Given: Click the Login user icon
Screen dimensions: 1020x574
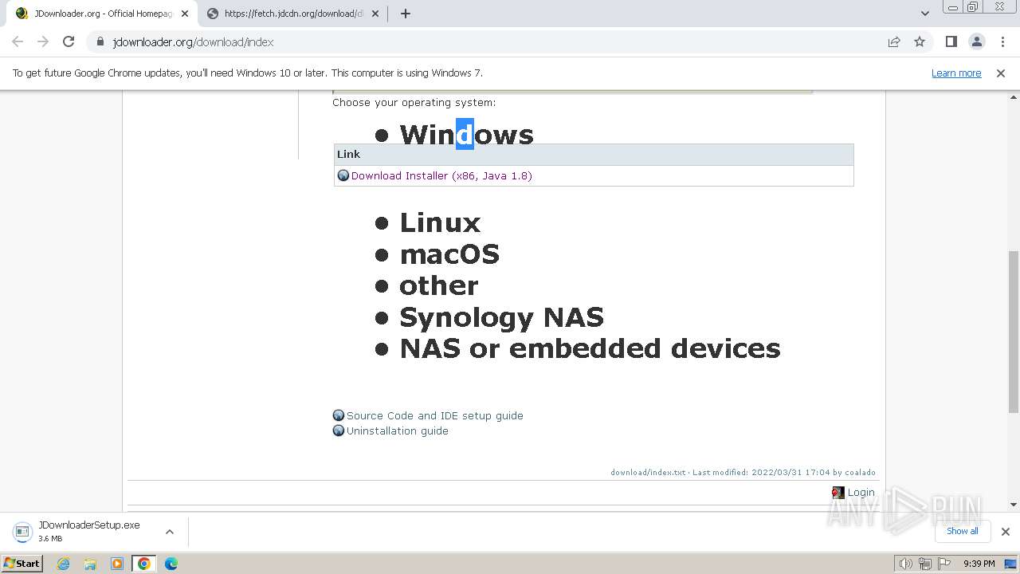Looking at the screenshot, I should [x=838, y=493].
